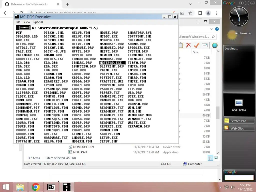Viewport: 256px width, 192px height.
Task: Open the File menu in MS-DOS Executive
Action: tap(18, 22)
